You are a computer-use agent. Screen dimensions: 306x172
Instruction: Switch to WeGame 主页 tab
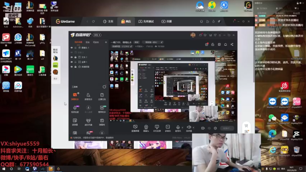108,21
